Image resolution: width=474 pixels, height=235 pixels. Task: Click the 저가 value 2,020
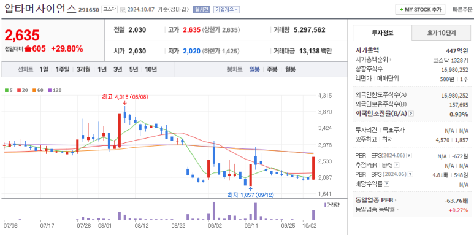click(x=192, y=51)
